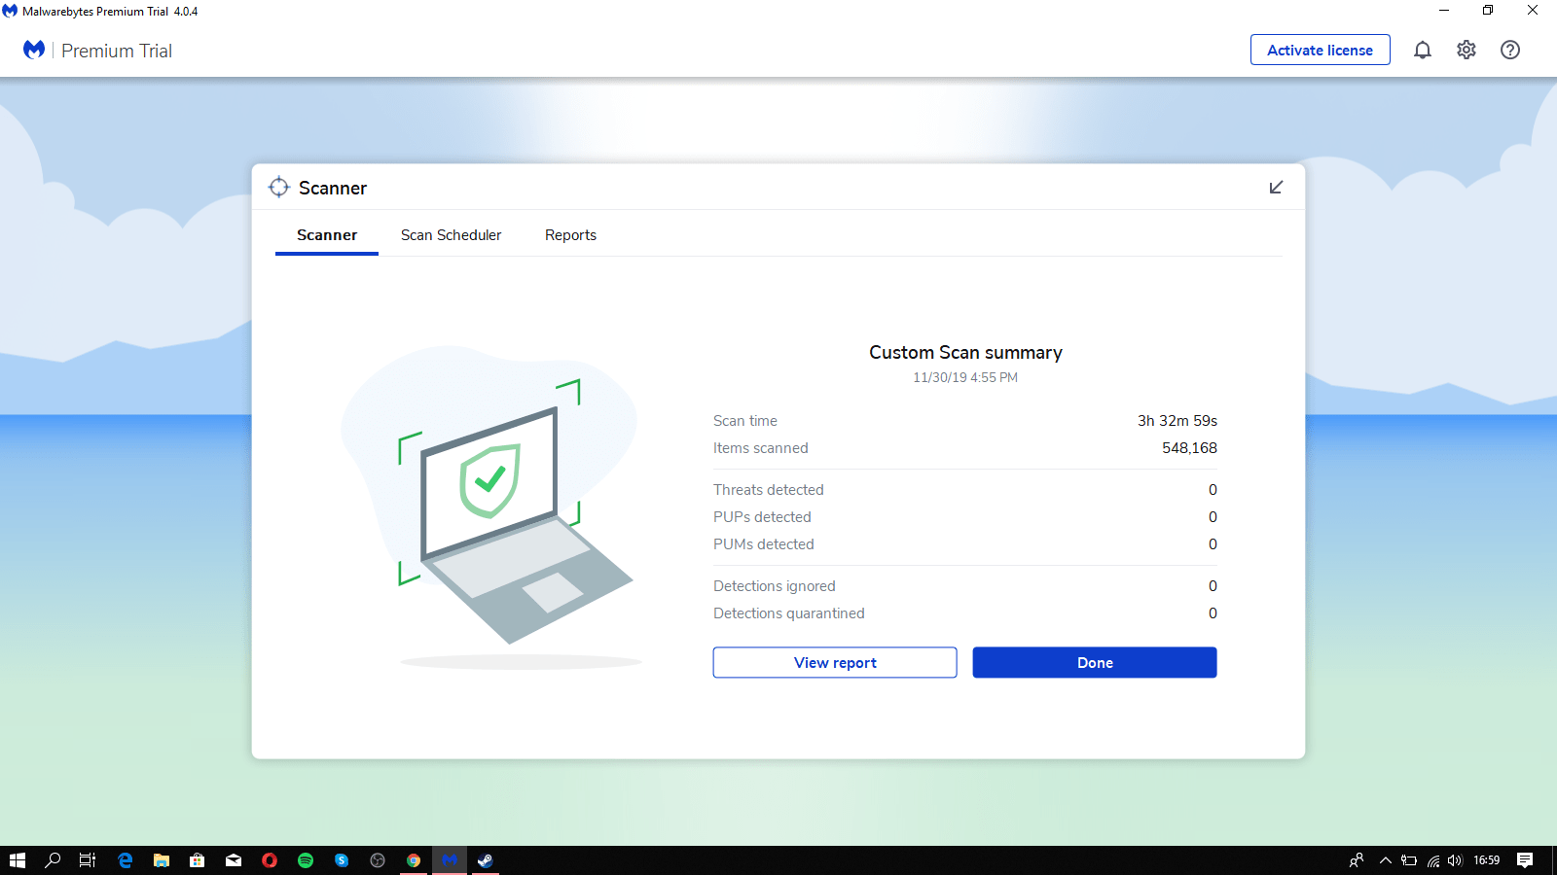Click the 16:59 taskbar clock
This screenshot has width=1557, height=875.
[1487, 860]
